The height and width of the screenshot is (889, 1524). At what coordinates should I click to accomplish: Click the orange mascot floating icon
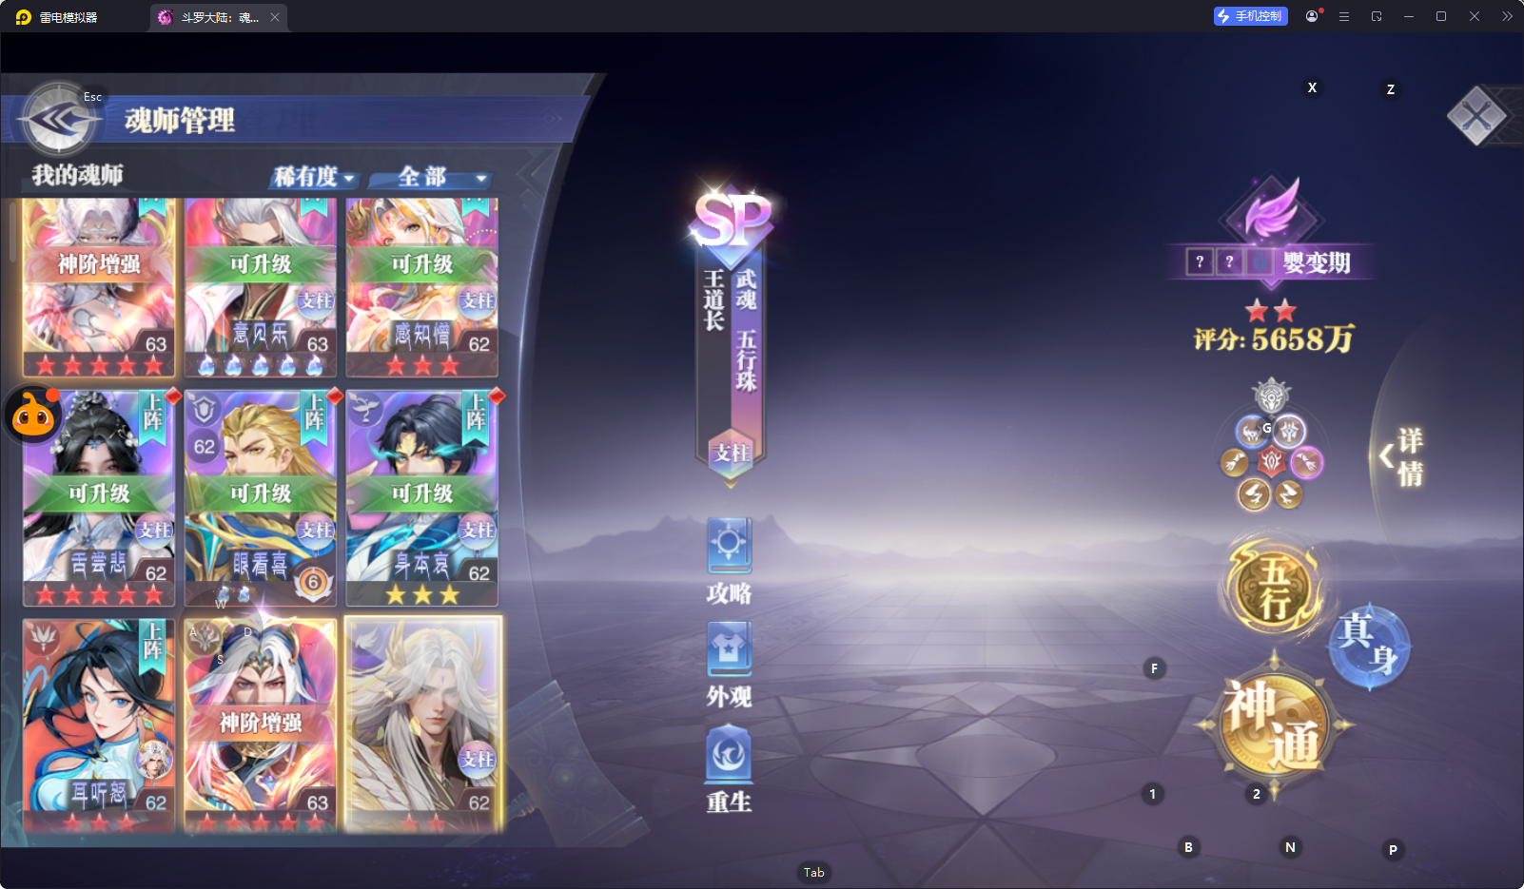pos(34,415)
